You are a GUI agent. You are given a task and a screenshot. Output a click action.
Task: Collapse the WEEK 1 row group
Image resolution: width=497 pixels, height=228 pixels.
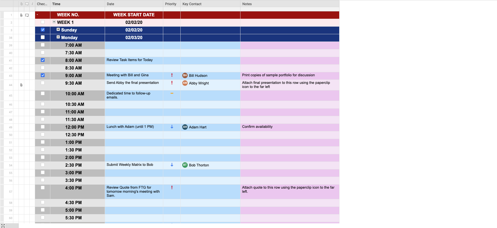[54, 22]
